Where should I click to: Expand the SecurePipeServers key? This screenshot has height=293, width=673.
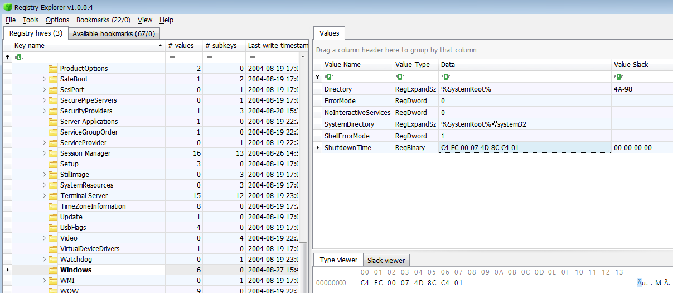pyautogui.click(x=45, y=100)
